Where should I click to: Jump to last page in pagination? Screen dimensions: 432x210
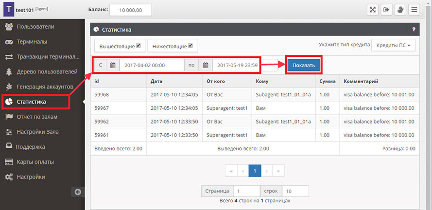click(x=278, y=171)
